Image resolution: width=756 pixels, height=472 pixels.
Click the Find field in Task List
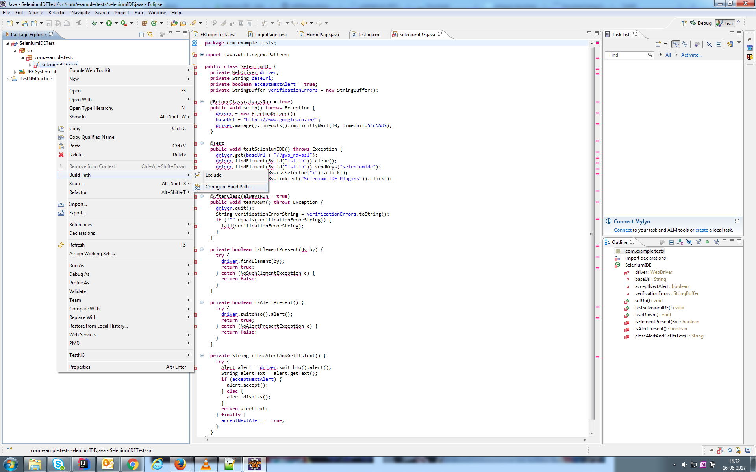(x=626, y=55)
